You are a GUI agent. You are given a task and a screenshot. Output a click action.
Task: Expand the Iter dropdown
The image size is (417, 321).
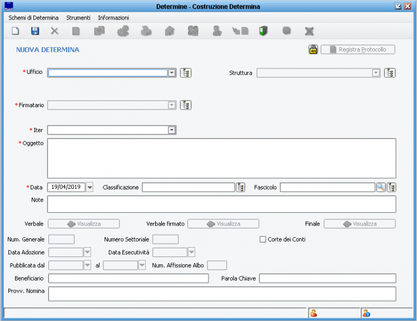[x=172, y=130]
